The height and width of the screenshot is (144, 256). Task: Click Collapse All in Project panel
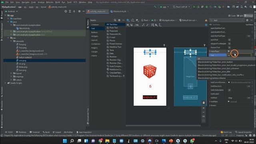pos(74,11)
